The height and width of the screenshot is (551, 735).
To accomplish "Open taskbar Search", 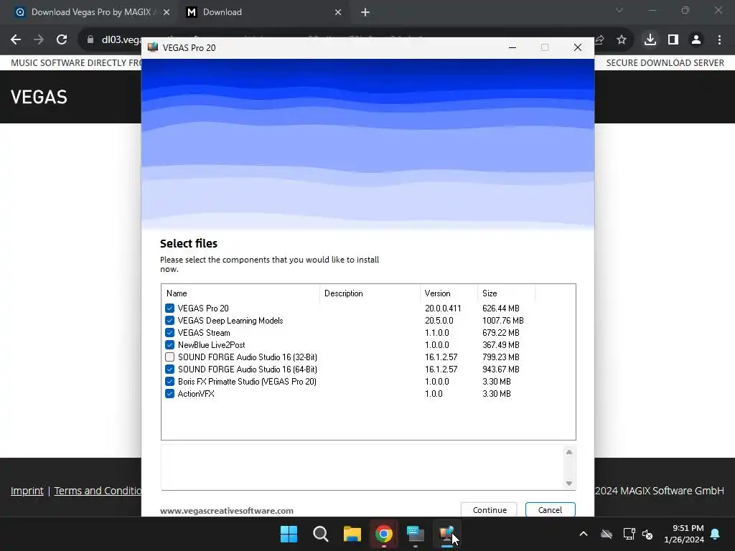I will [x=321, y=534].
